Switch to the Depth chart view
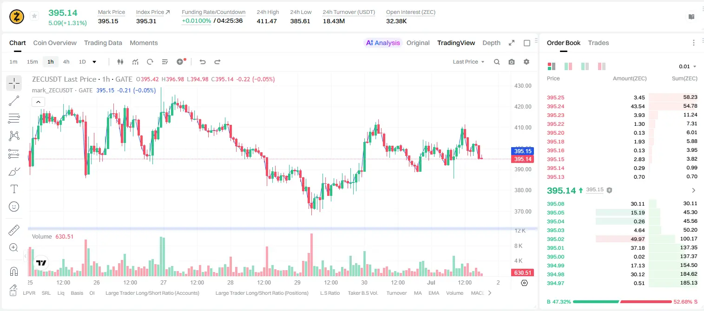Image resolution: width=704 pixels, height=311 pixels. pos(491,43)
